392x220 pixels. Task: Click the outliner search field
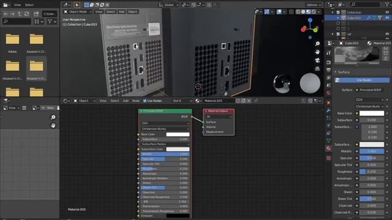coord(365,5)
